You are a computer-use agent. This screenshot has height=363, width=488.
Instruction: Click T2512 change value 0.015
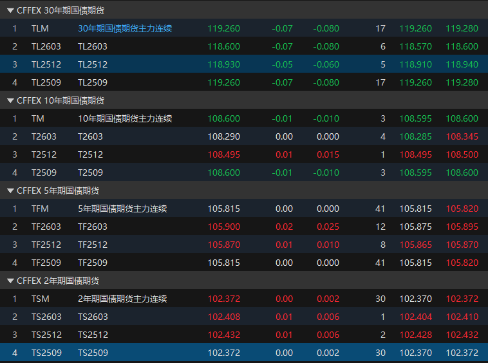pyautogui.click(x=328, y=154)
